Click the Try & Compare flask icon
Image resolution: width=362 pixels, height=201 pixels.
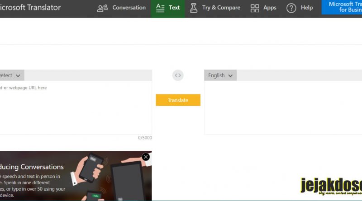pyautogui.click(x=194, y=8)
